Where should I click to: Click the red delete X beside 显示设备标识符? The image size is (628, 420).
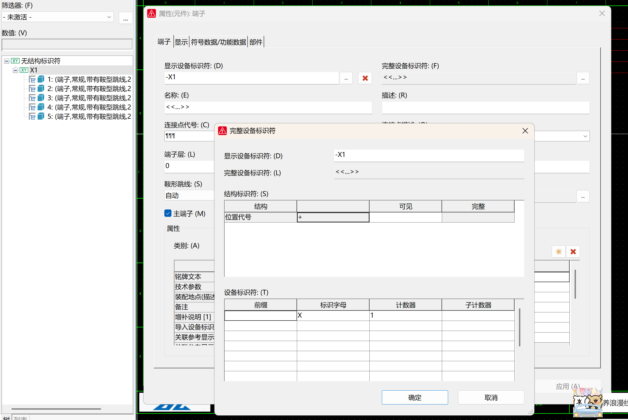[365, 78]
